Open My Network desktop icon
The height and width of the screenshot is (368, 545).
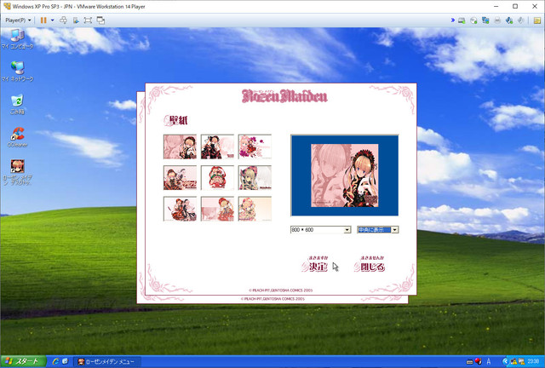[x=17, y=72]
